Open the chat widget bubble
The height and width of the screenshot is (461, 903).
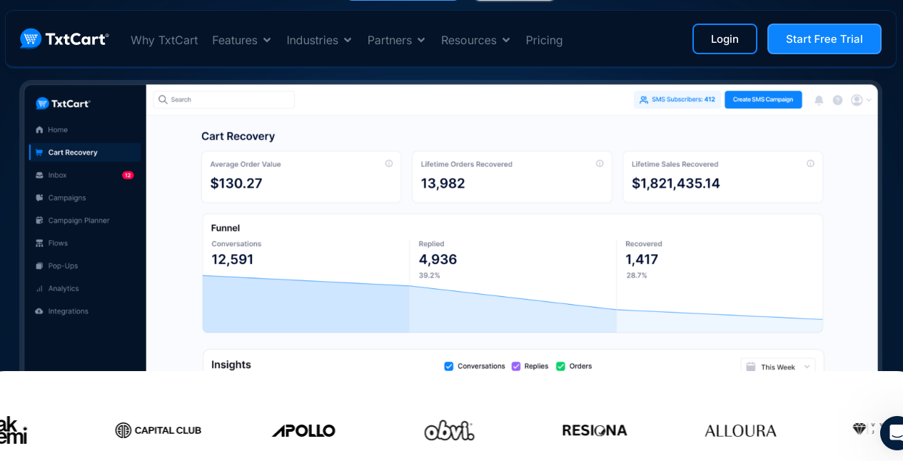tap(894, 432)
